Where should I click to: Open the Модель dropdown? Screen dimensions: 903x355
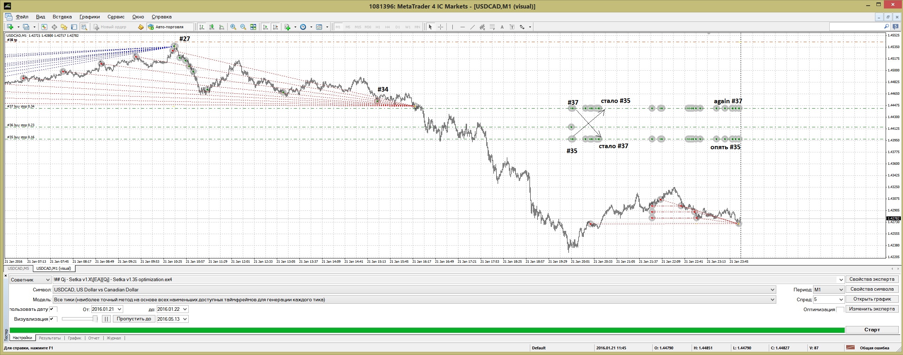pyautogui.click(x=414, y=299)
